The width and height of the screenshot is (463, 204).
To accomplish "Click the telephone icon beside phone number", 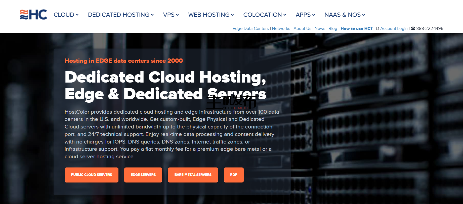I will pos(413,29).
